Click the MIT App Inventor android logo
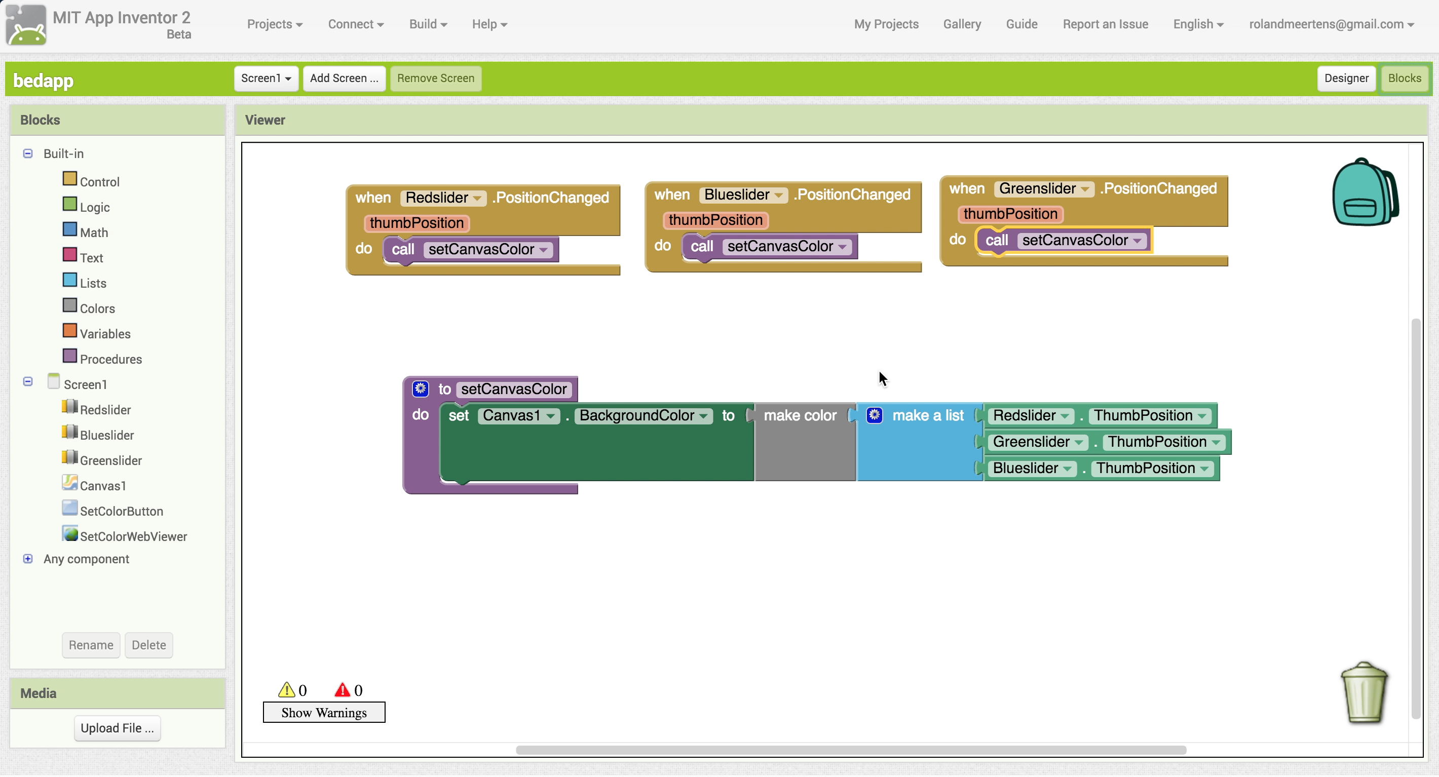The image size is (1439, 777). click(26, 25)
